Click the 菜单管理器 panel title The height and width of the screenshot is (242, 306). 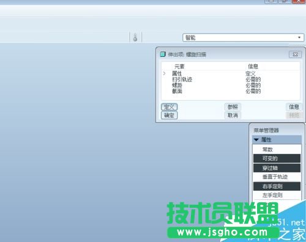click(x=266, y=130)
